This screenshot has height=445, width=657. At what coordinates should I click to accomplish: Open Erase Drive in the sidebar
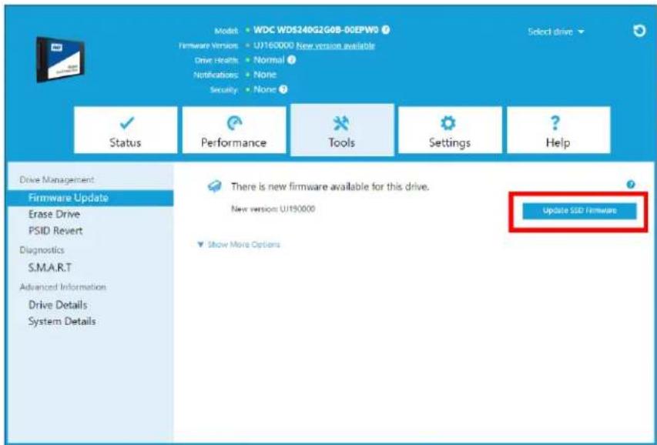(x=54, y=214)
